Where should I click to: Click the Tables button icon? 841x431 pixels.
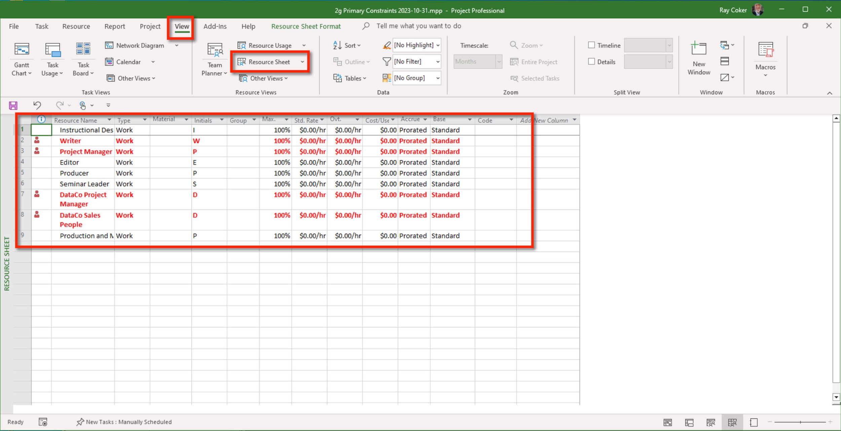point(337,78)
